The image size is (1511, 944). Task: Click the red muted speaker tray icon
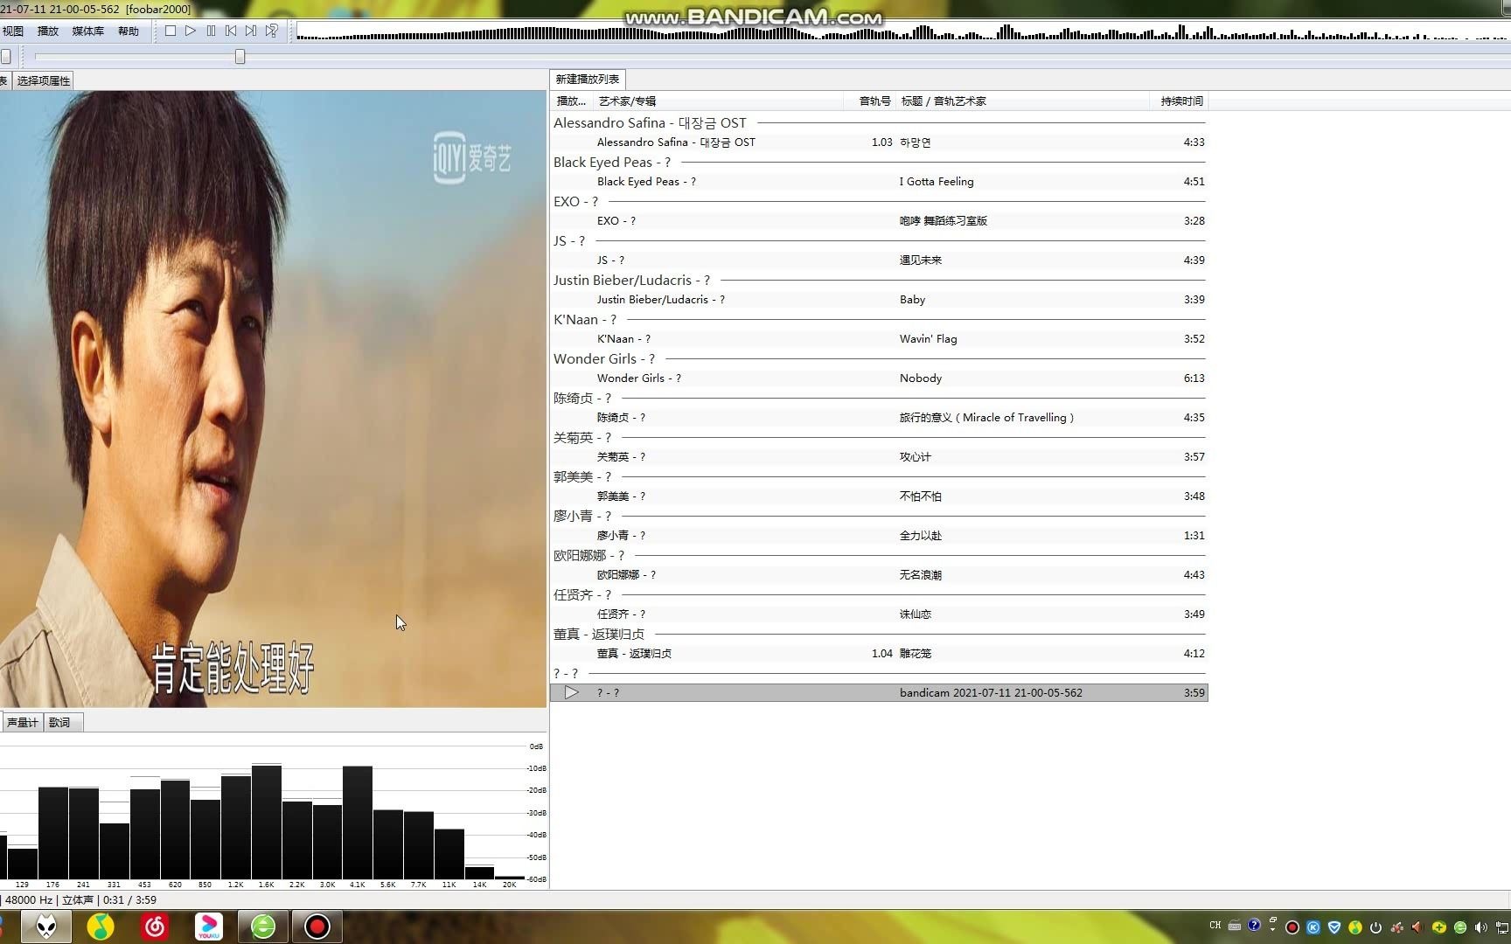(x=1417, y=927)
